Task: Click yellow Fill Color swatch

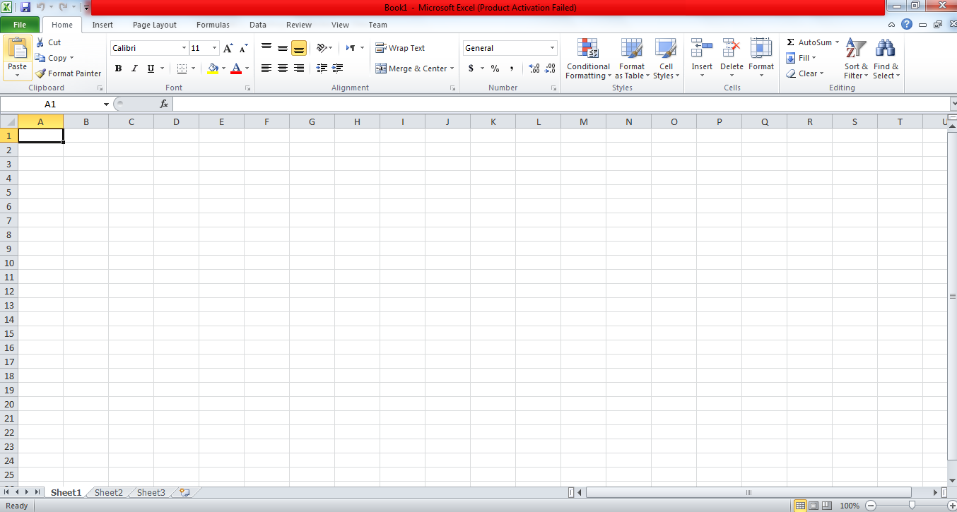Action: click(x=213, y=69)
